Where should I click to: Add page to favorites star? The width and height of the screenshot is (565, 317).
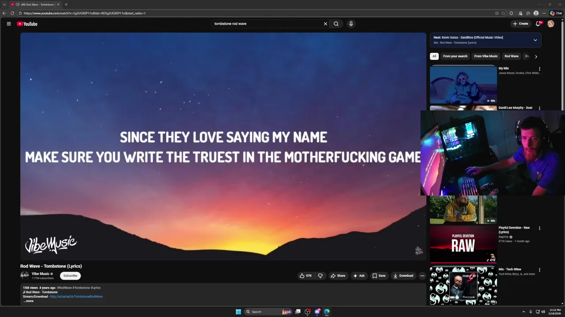click(503, 13)
